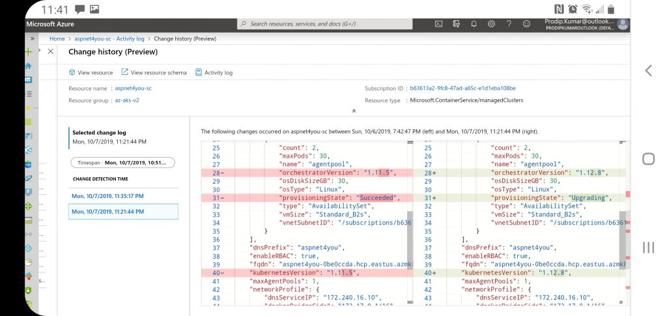This screenshot has width=667, height=316.
Task: Click right orchestratorVersion 1.12.8 line
Action: [x=519, y=173]
